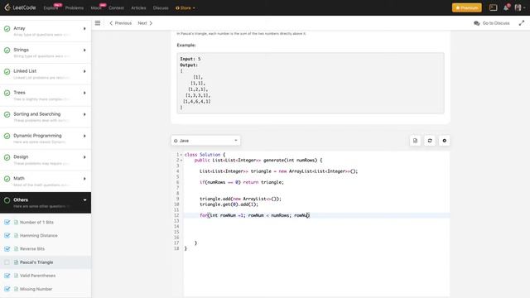Toggle Reverse Bits checkbox
The image size is (530, 298).
[7, 248]
